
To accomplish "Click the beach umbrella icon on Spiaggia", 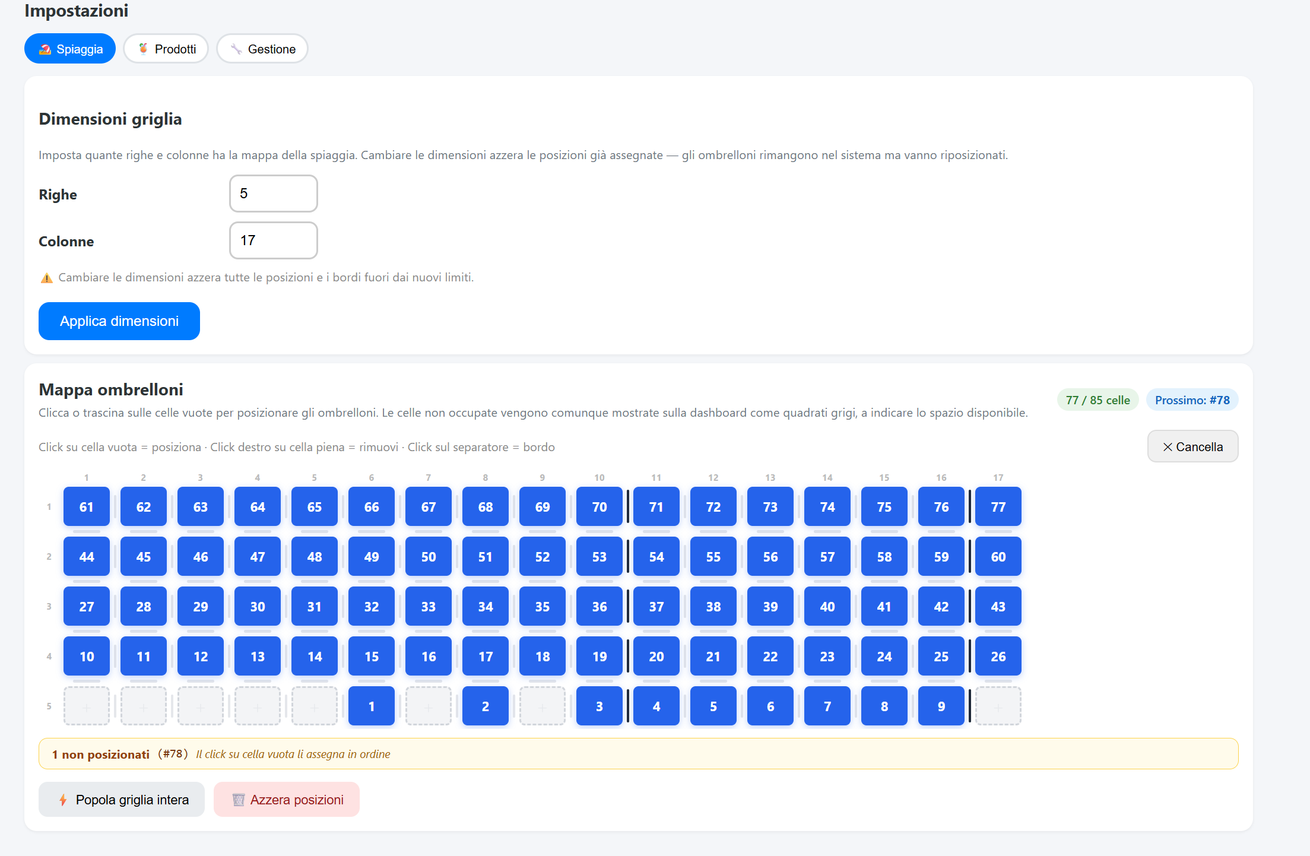I will coord(45,49).
